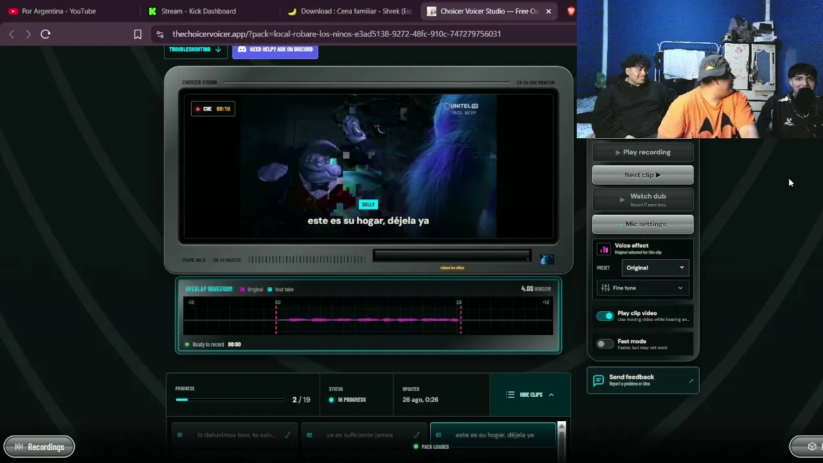Screen dimensions: 823x463
Task: Click the cube icon at bottom right
Action: 812,447
